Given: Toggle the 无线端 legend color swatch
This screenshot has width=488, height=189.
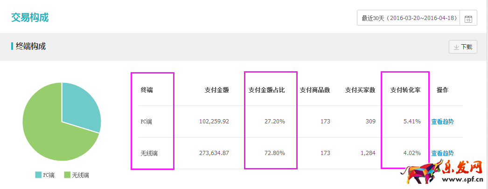Looking at the screenshot, I should [67, 175].
